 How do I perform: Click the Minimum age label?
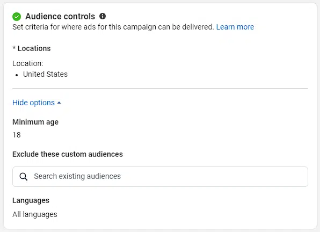click(35, 122)
